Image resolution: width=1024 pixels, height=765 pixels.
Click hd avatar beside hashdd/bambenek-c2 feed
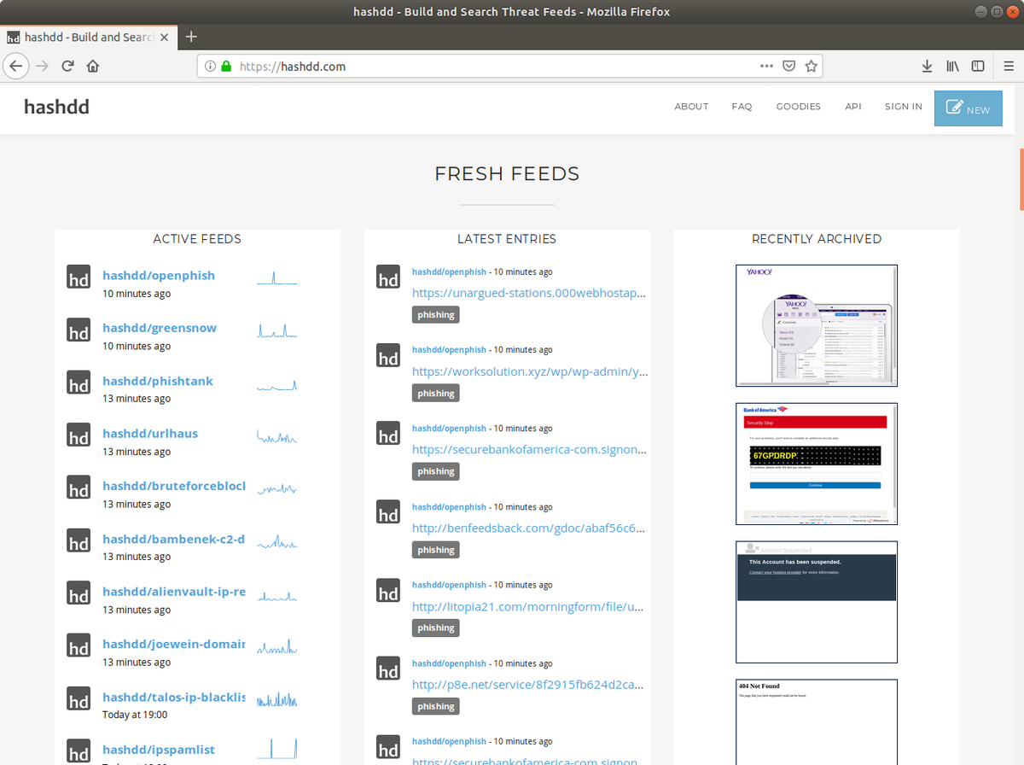tap(79, 540)
